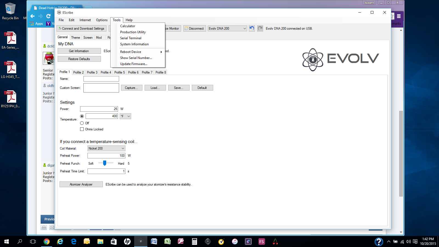Click Get Information button

pos(79,51)
